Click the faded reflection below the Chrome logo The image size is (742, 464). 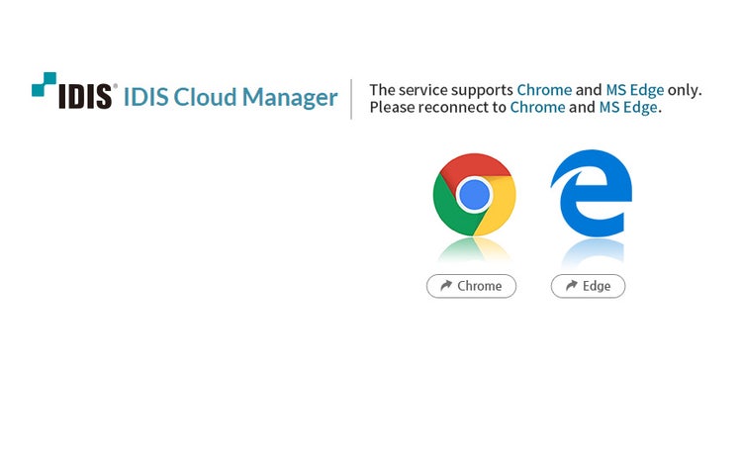[x=474, y=251]
